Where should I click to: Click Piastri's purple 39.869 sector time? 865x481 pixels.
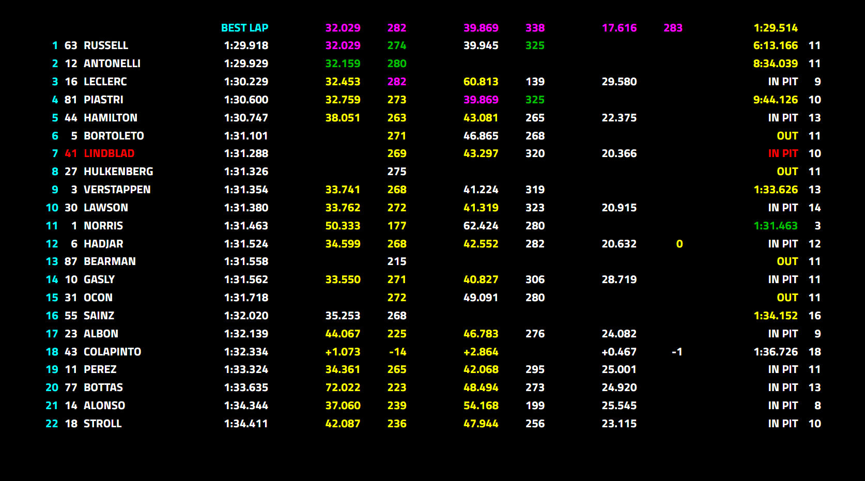click(x=481, y=100)
